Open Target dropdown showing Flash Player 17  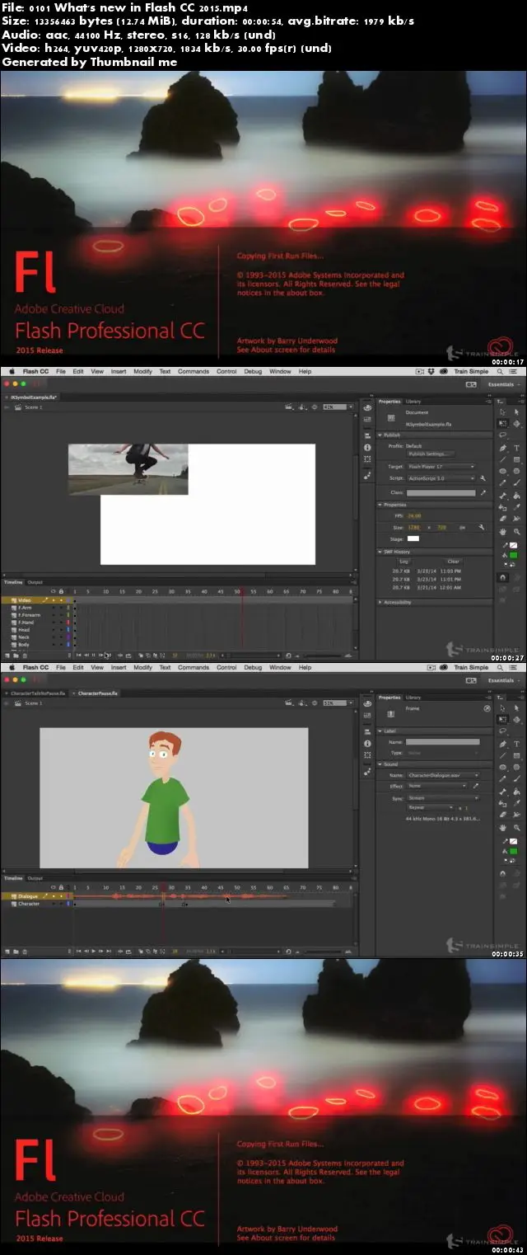[x=441, y=467]
